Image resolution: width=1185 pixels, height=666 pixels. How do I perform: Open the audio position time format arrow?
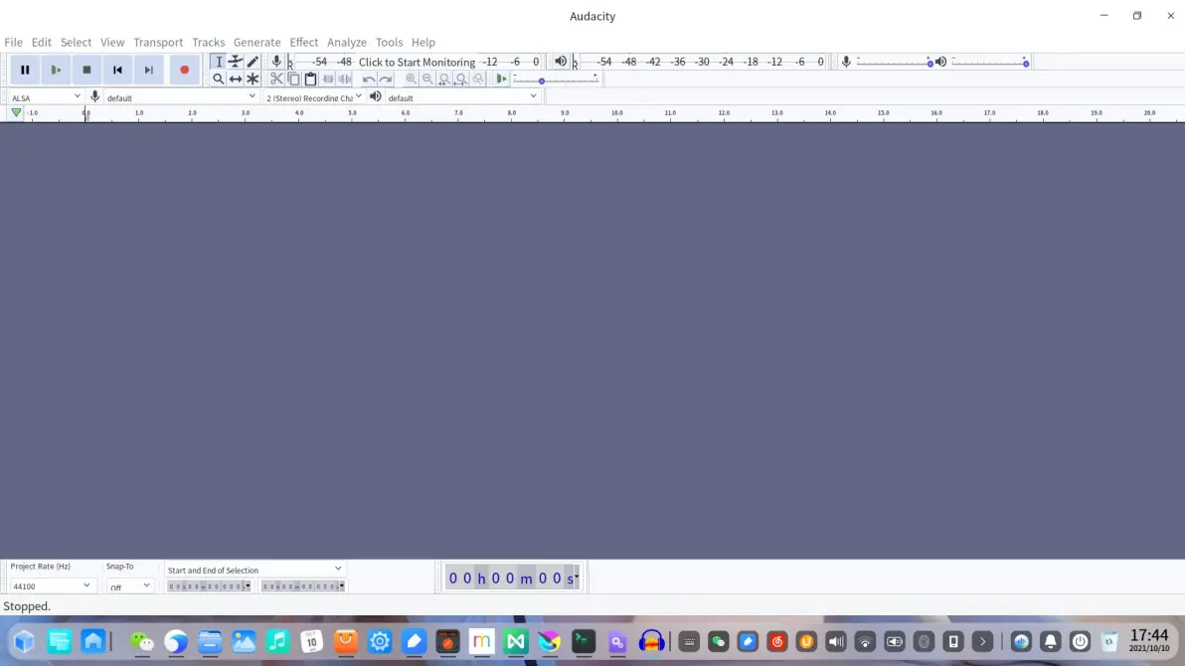(577, 578)
